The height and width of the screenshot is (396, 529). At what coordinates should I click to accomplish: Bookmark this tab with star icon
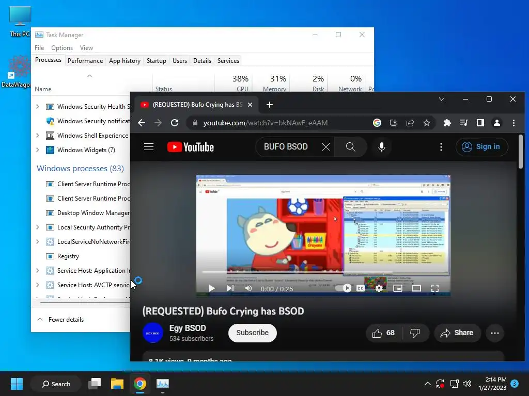coord(427,123)
